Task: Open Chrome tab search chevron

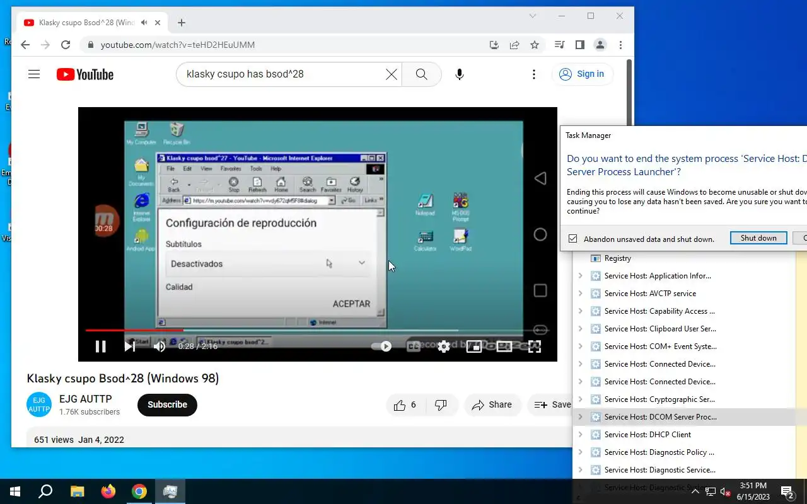Action: coord(533,16)
